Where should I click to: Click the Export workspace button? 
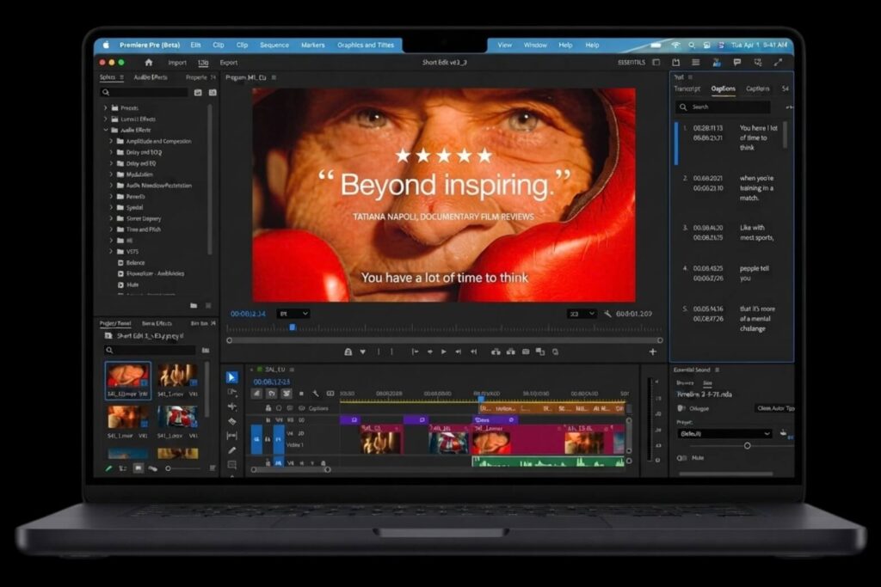(229, 62)
